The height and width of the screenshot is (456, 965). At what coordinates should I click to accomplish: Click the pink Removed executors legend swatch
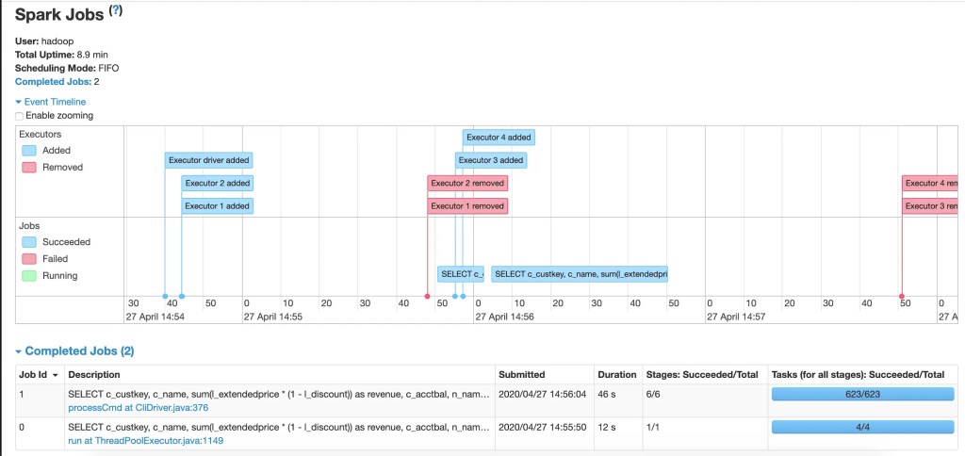point(29,167)
